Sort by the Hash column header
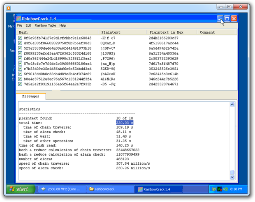The height and width of the screenshot is (202, 255). coord(57,32)
